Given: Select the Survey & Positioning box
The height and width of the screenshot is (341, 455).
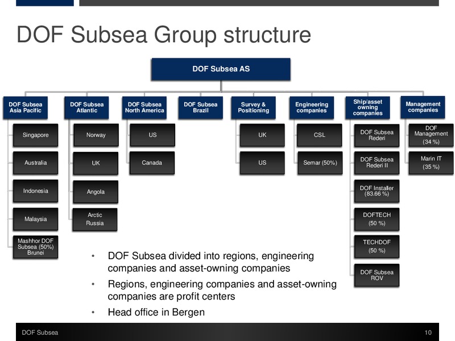Looking at the screenshot, I should (x=253, y=107).
